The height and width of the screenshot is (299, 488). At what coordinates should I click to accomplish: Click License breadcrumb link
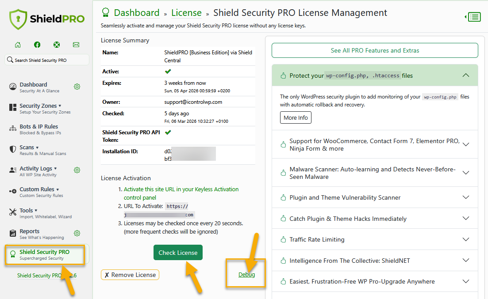click(x=186, y=13)
